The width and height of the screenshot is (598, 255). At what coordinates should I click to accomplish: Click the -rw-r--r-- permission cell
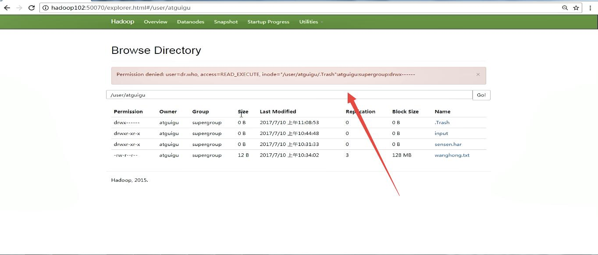(125, 156)
